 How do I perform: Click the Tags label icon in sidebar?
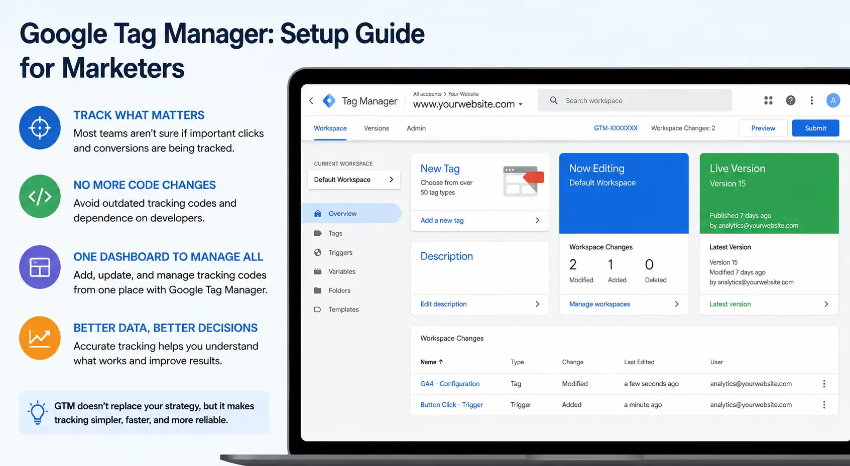(317, 233)
